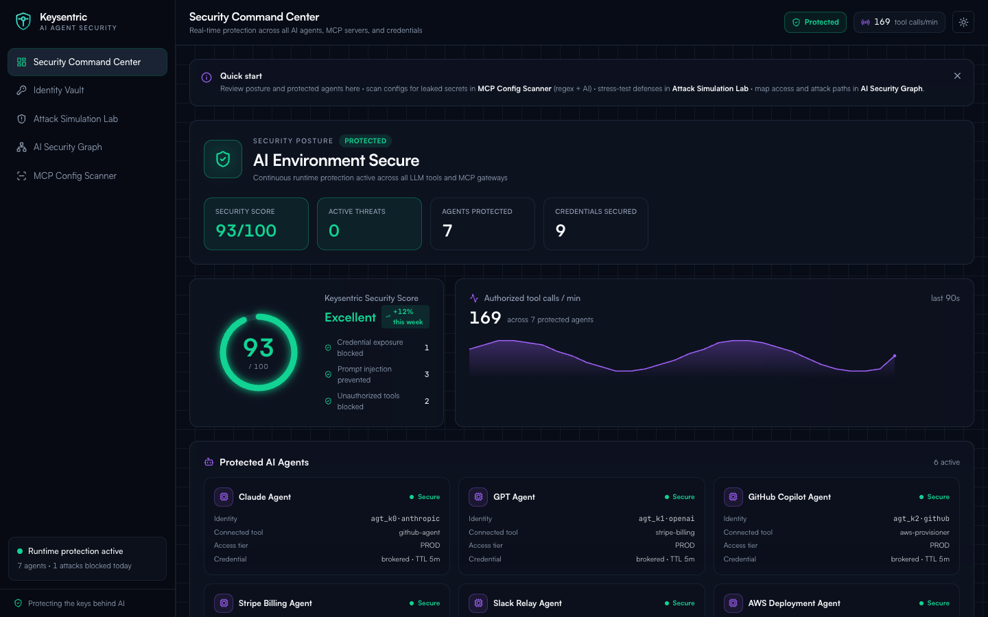Screen dimensions: 988x617
Task: Toggle the light/dark theme sun button
Action: 963,22
